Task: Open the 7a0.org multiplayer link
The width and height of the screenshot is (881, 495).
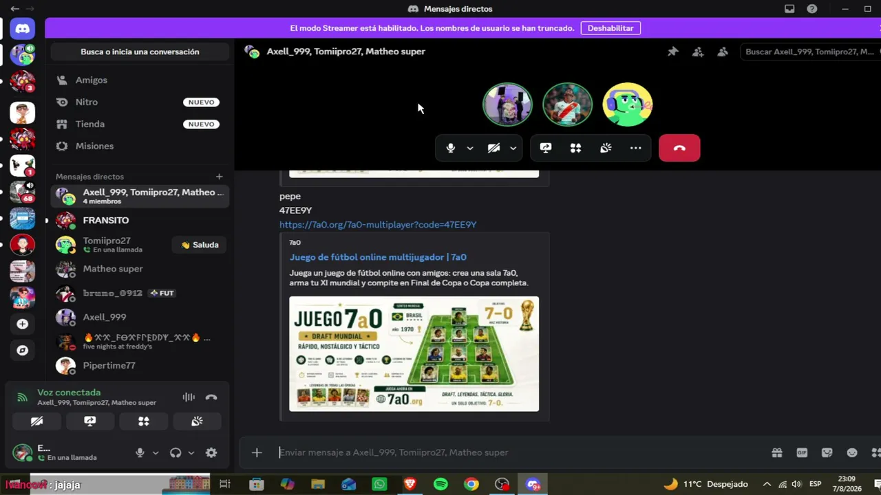Action: (378, 225)
